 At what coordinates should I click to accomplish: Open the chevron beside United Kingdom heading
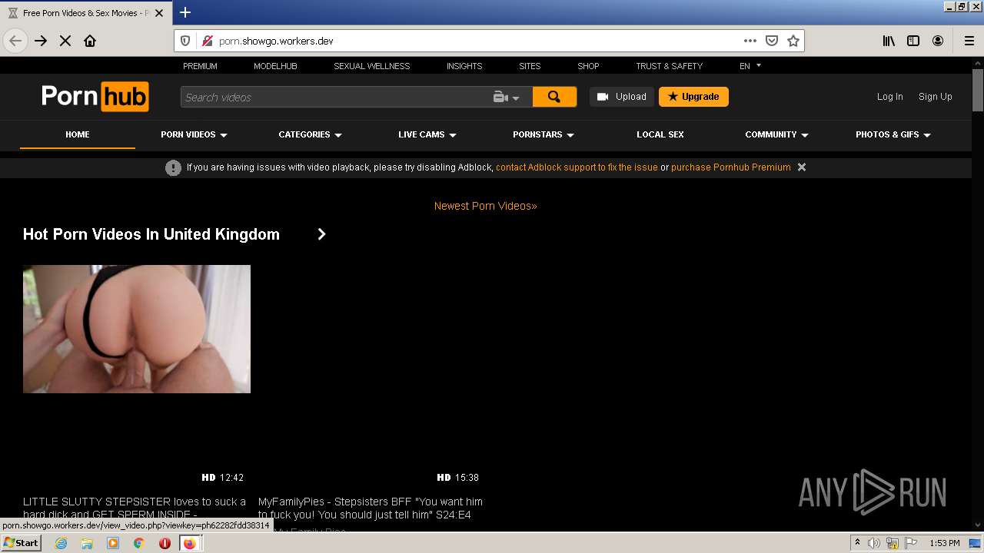(x=322, y=234)
